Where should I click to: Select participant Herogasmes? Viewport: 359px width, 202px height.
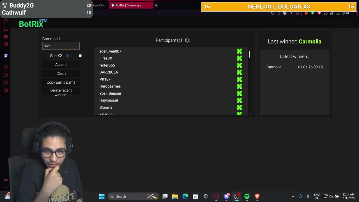click(110, 86)
